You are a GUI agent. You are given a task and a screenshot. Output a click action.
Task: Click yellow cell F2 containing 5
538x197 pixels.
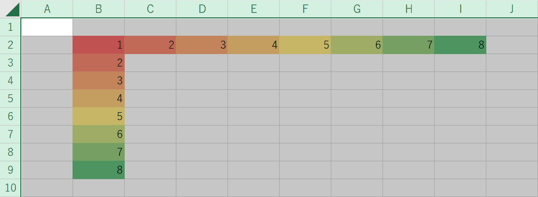click(x=305, y=45)
